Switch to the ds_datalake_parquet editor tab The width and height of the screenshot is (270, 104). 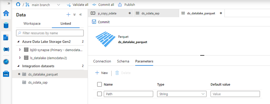pos(202,13)
